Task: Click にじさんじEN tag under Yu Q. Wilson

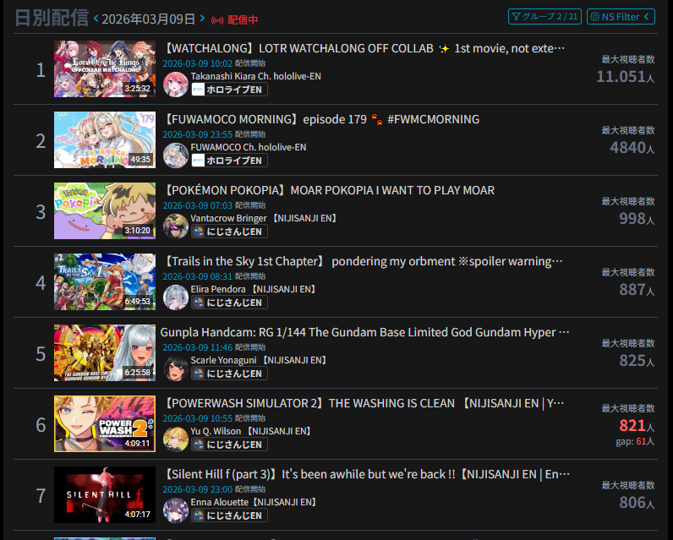Action: [229, 445]
